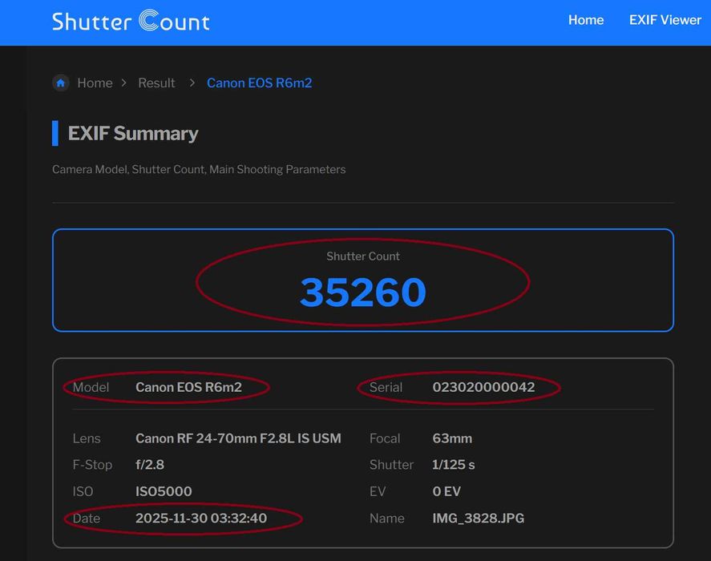
Task: Click the Shutter Count logo
Action: pos(131,21)
